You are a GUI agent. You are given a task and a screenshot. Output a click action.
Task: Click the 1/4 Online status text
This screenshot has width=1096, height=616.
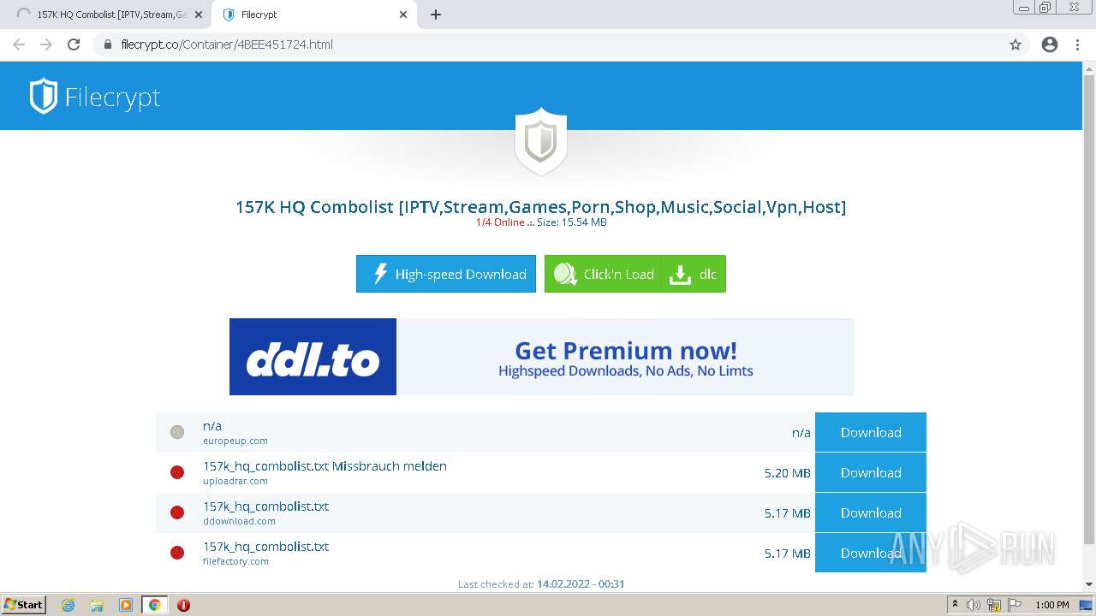[x=500, y=222]
